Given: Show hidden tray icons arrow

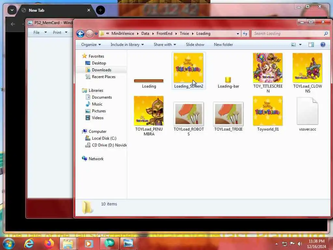Looking at the screenshot, I should click(x=276, y=244).
